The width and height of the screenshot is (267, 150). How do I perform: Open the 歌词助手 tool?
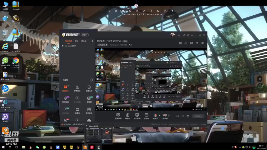click(89, 111)
